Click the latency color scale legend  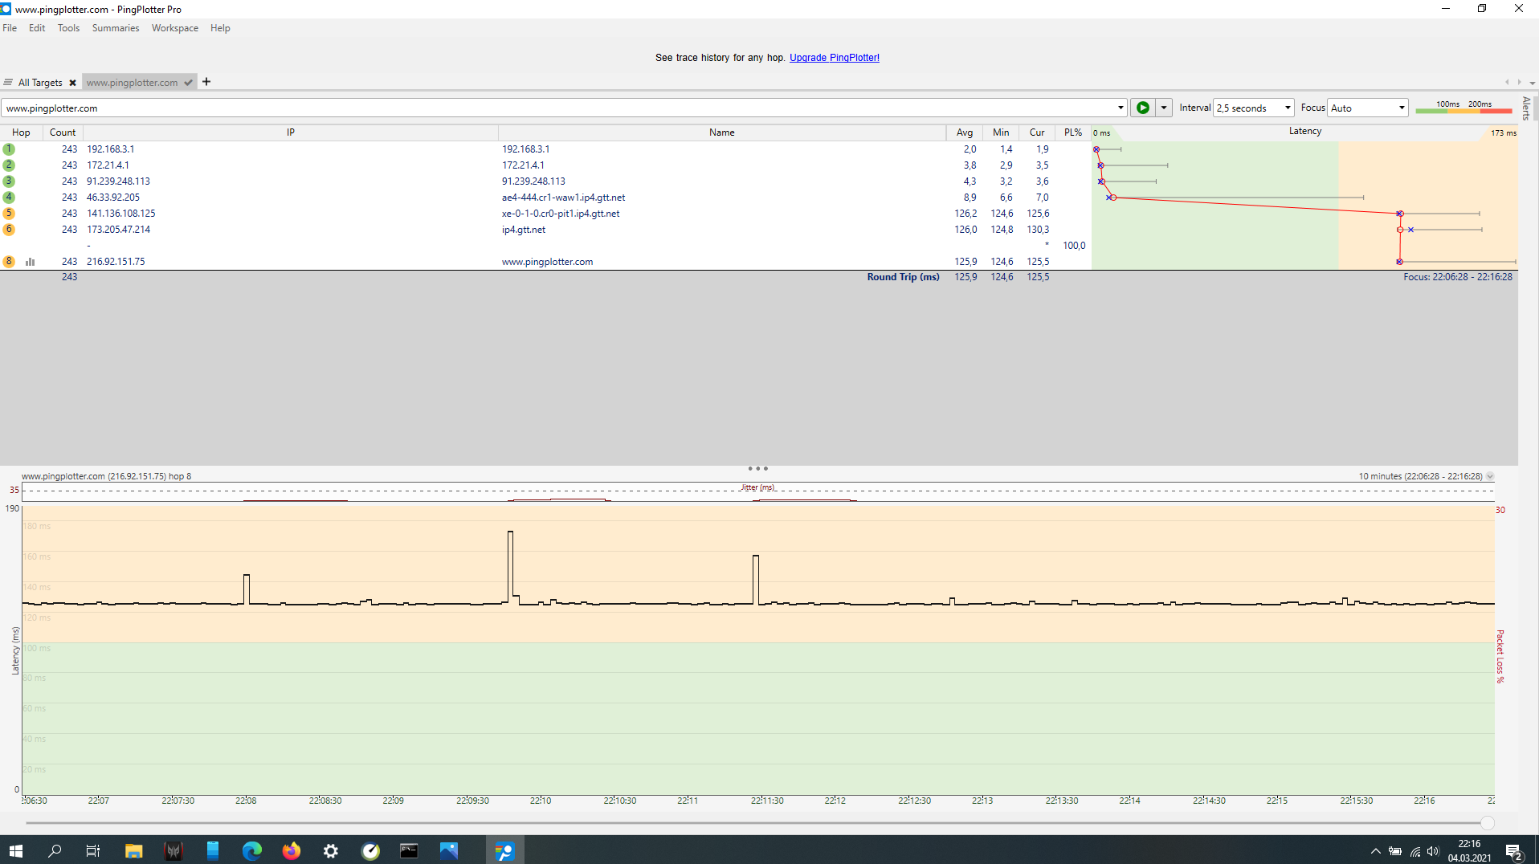point(1463,108)
